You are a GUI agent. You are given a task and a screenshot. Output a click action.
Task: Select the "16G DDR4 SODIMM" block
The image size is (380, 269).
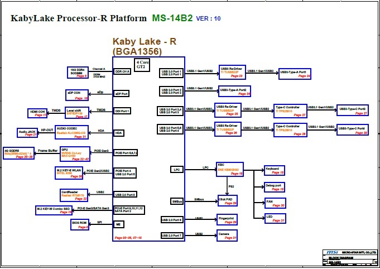click(x=78, y=73)
